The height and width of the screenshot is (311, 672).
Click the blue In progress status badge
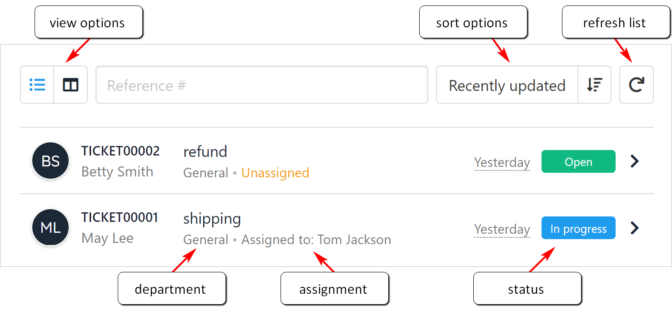(578, 228)
